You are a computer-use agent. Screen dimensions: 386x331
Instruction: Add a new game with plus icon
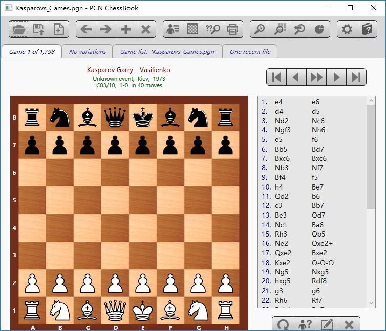(x=126, y=29)
